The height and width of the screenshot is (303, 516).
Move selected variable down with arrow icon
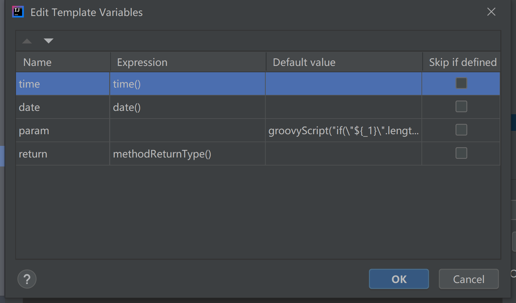pyautogui.click(x=49, y=41)
